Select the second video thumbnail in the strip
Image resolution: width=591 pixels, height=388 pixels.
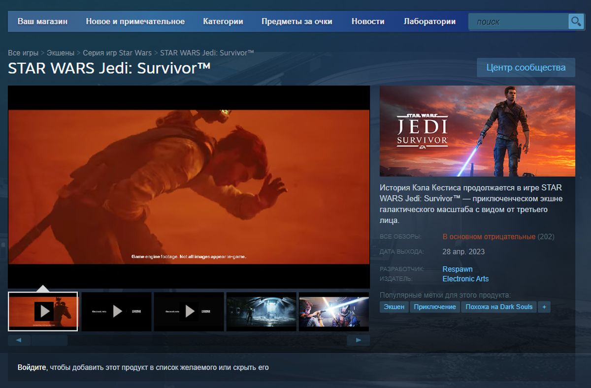[116, 311]
